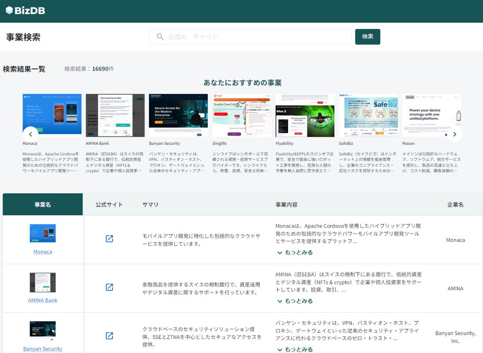Click the 事業検索 page title

click(23, 37)
